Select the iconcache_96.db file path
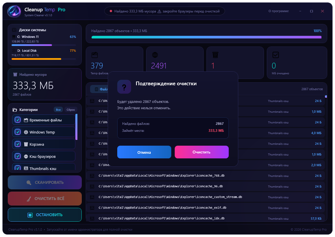The width and height of the screenshot is (335, 237). coord(161,186)
